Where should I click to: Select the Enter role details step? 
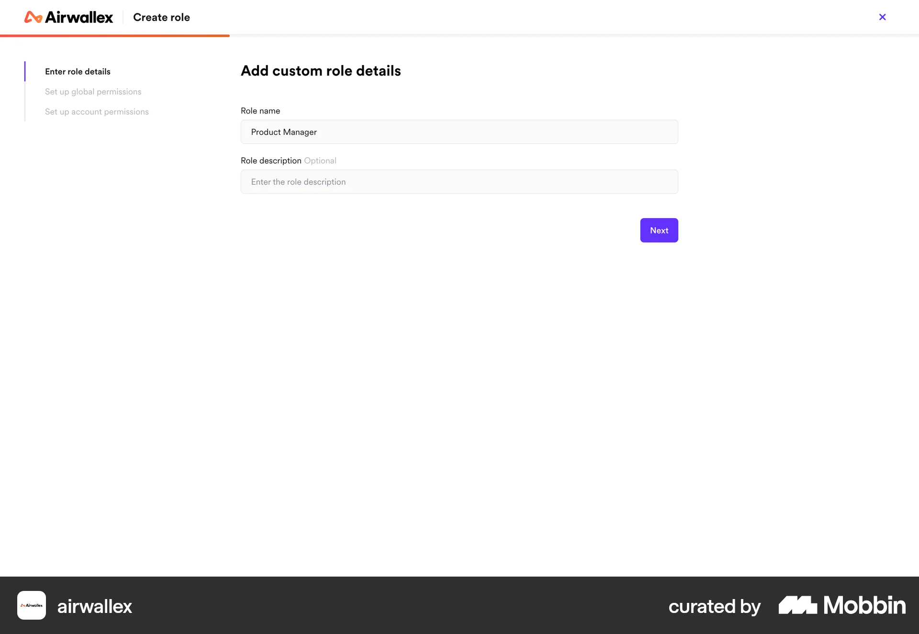pos(77,71)
